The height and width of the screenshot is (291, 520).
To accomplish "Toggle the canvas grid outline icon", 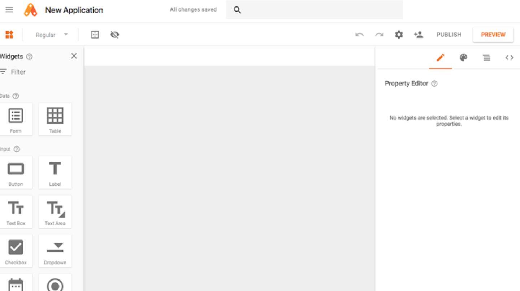I will pos(95,35).
